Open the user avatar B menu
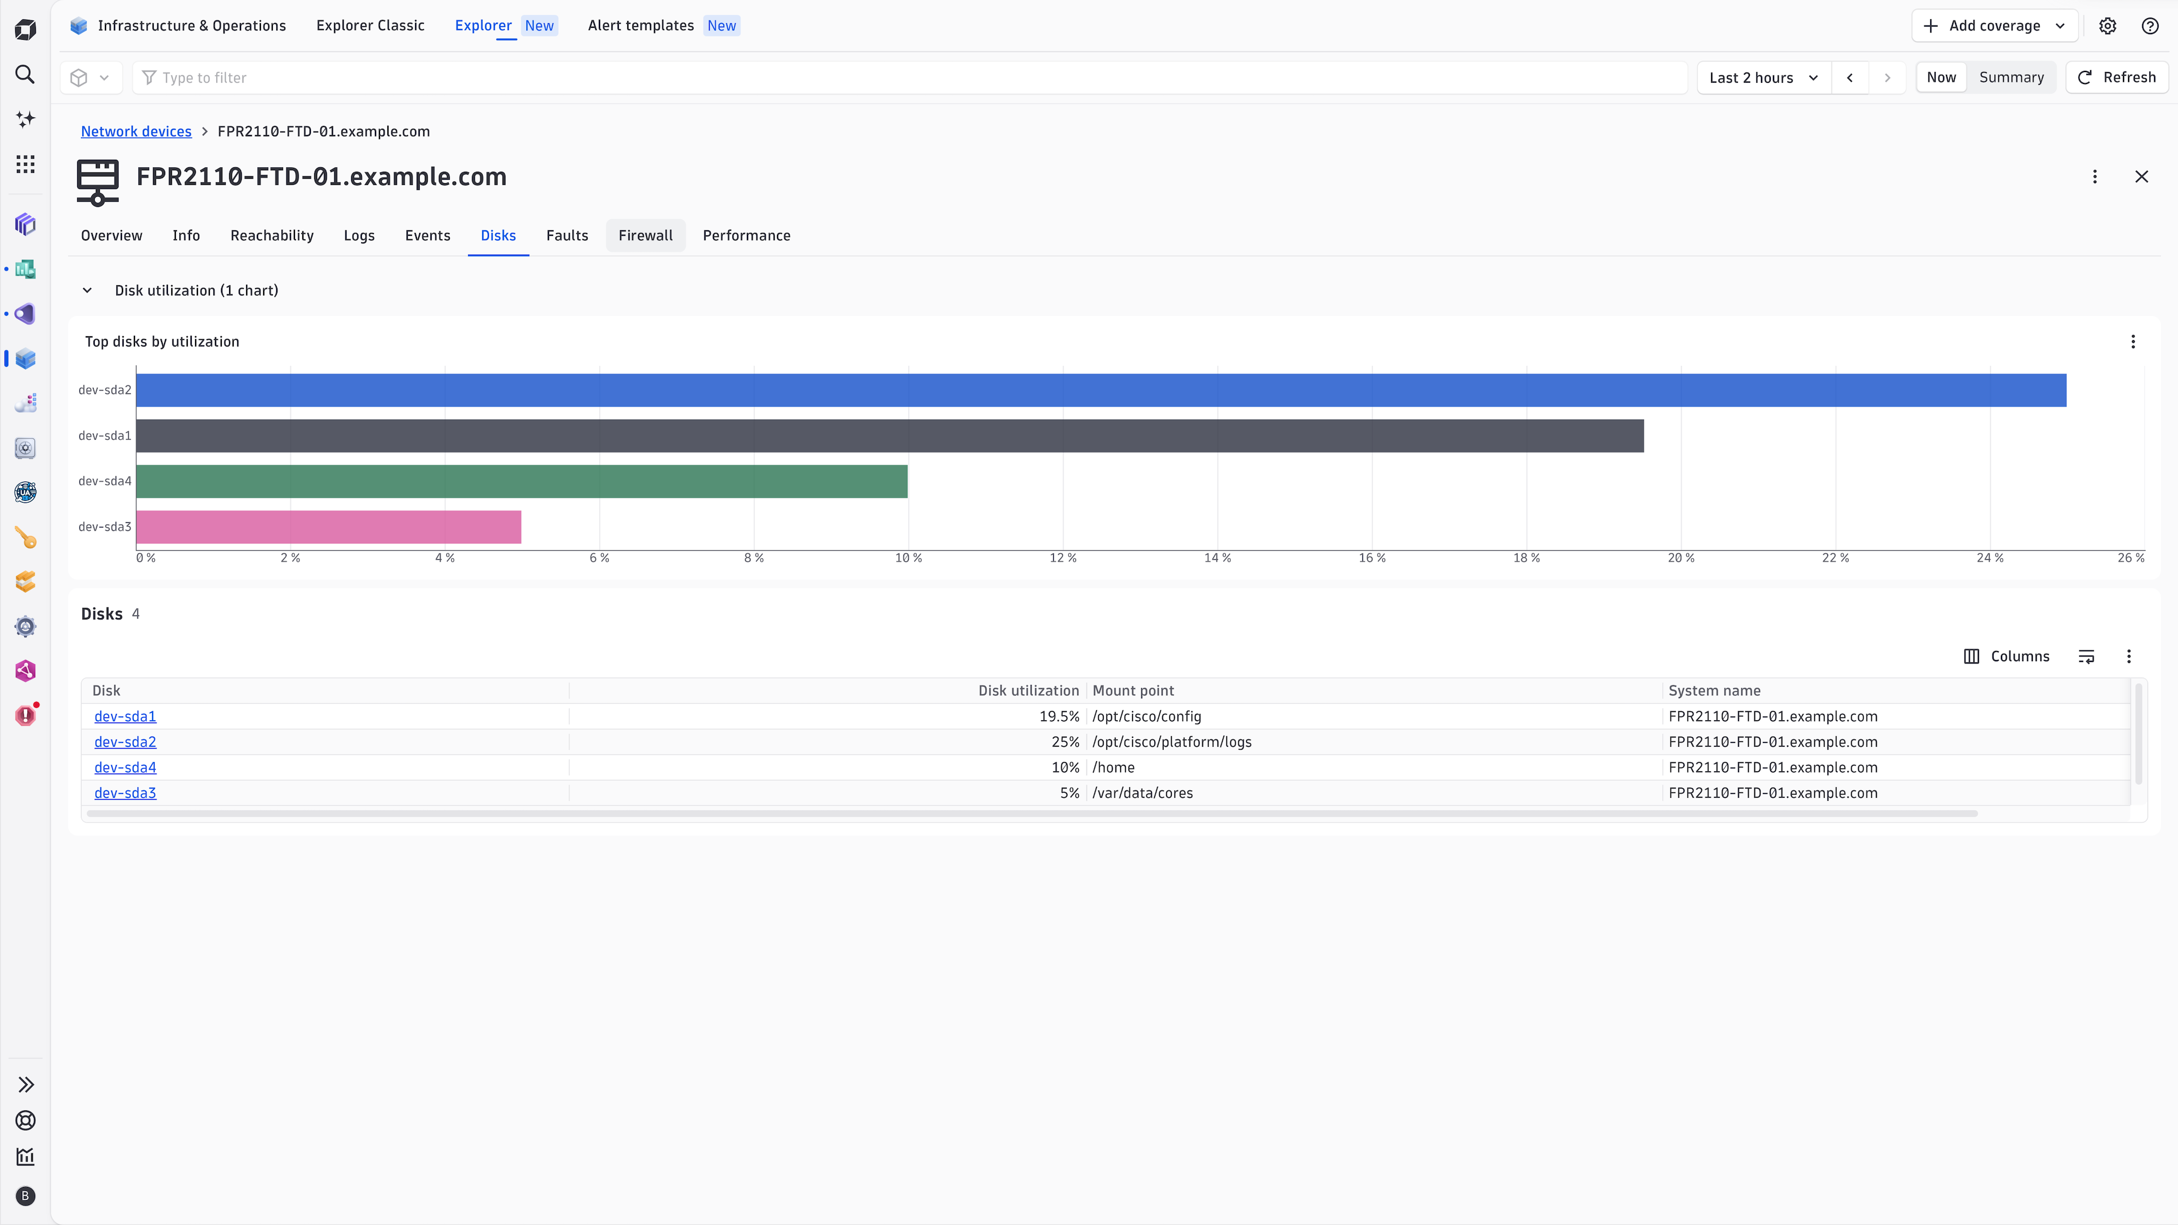This screenshot has width=2178, height=1225. pos(26,1196)
